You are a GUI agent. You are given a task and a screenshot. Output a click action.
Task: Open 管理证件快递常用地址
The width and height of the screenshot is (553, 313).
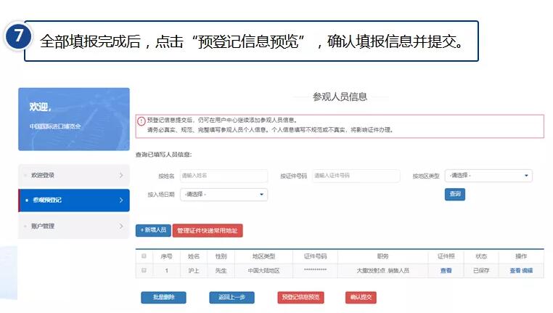click(x=208, y=230)
